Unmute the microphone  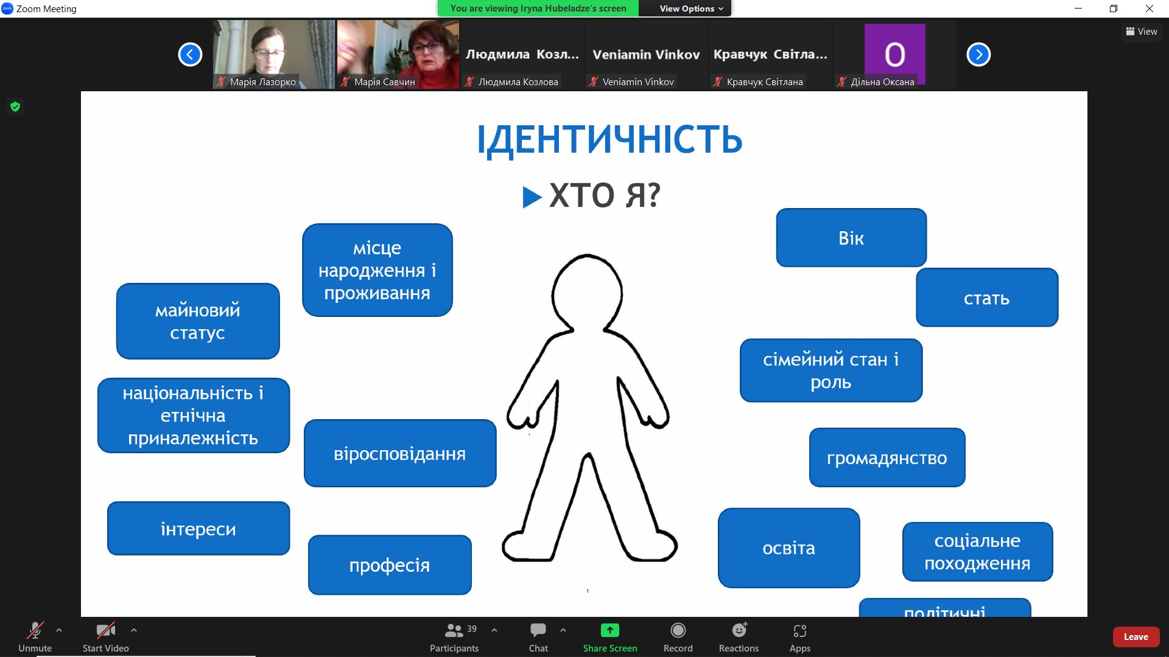35,631
